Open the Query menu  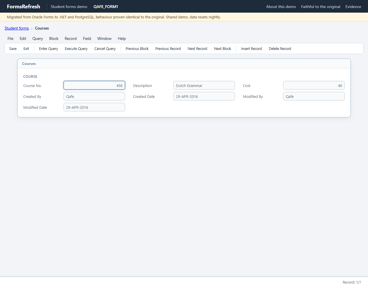[38, 38]
